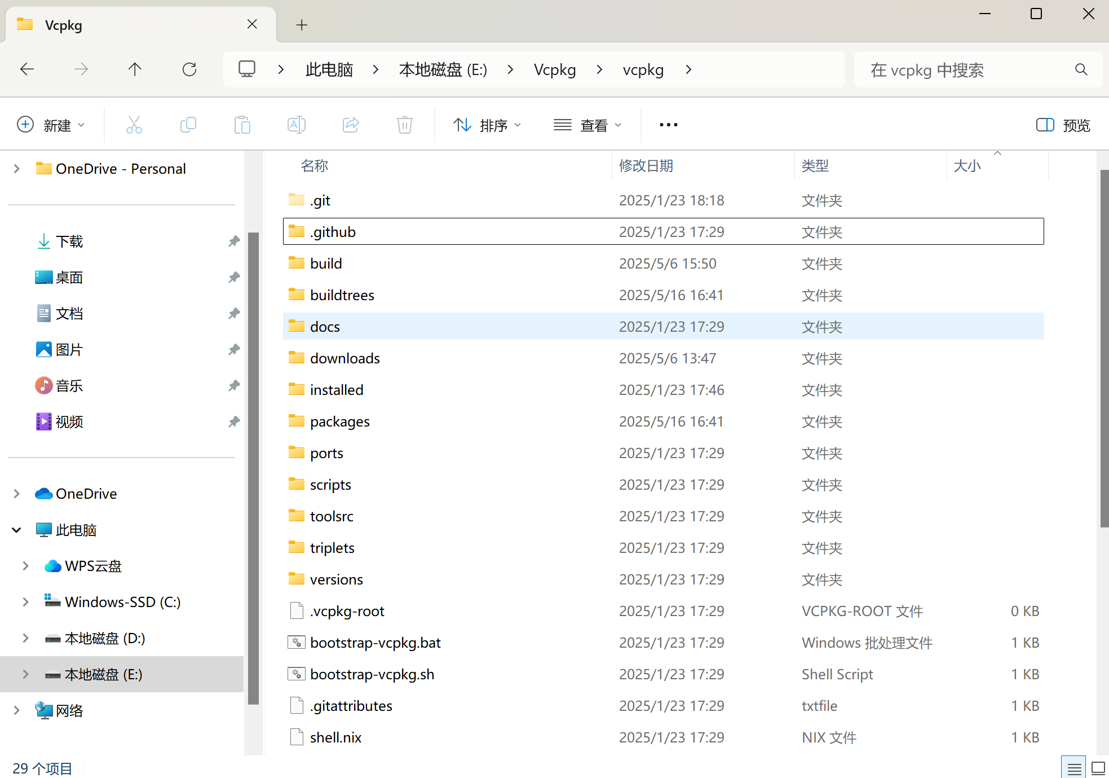Click the Copy icon in toolbar
Screen dimensions: 1109x778
point(188,125)
